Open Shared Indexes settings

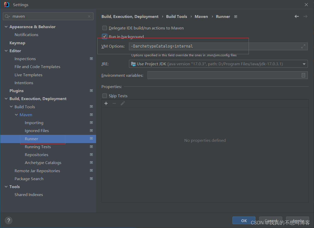(x=29, y=194)
